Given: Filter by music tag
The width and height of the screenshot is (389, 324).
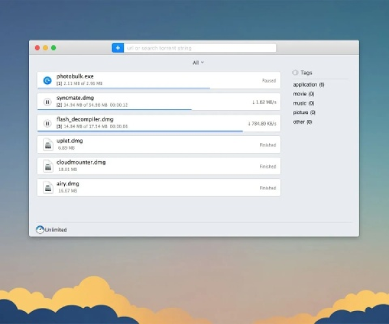Looking at the screenshot, I should click(x=303, y=103).
